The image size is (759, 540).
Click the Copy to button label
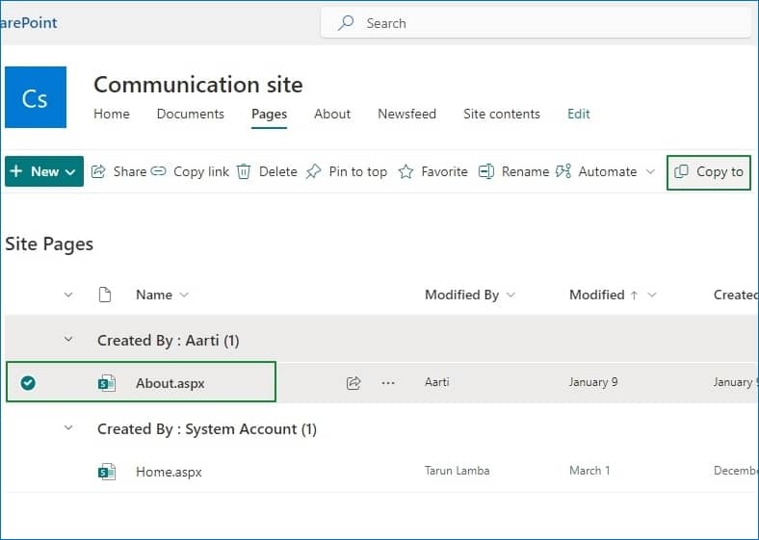click(x=720, y=171)
